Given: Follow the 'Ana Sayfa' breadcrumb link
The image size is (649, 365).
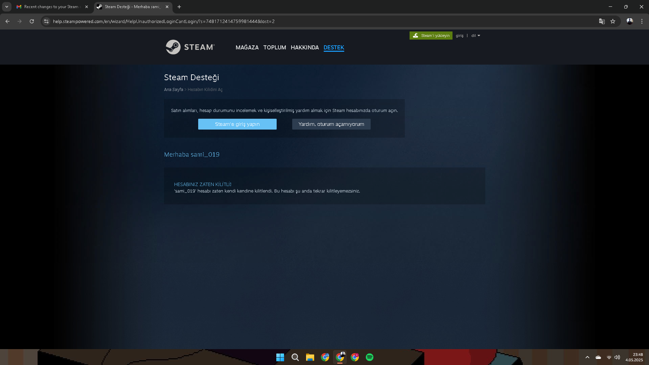Looking at the screenshot, I should (173, 90).
